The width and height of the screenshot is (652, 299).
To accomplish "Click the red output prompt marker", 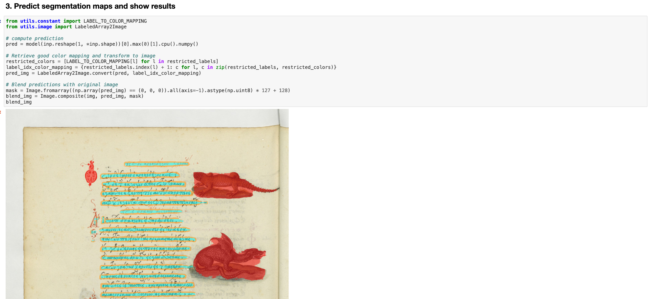I will 1,112.
